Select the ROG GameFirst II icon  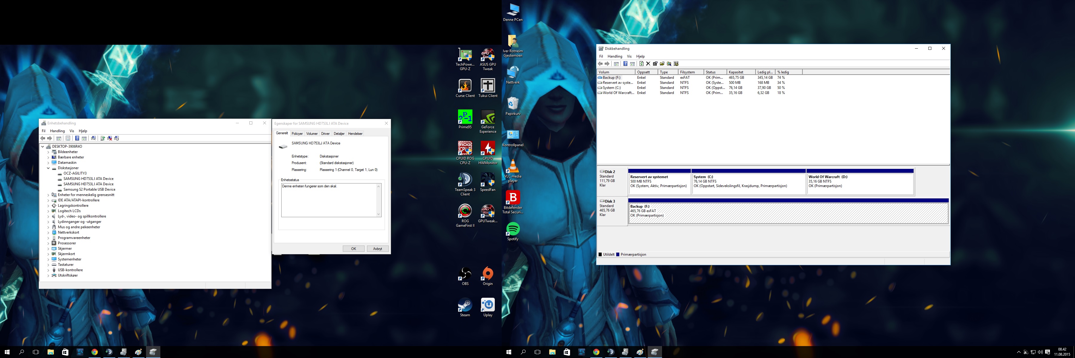[465, 215]
